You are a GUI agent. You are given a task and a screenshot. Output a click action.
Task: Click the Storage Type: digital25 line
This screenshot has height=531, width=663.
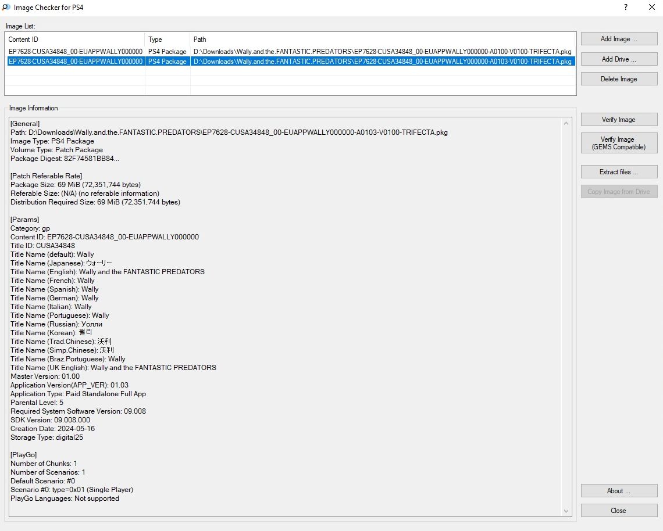[47, 437]
